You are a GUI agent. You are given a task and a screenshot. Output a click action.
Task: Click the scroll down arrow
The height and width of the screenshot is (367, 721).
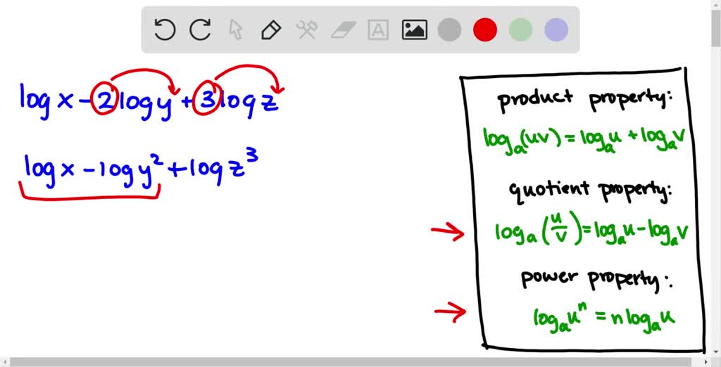click(716, 353)
